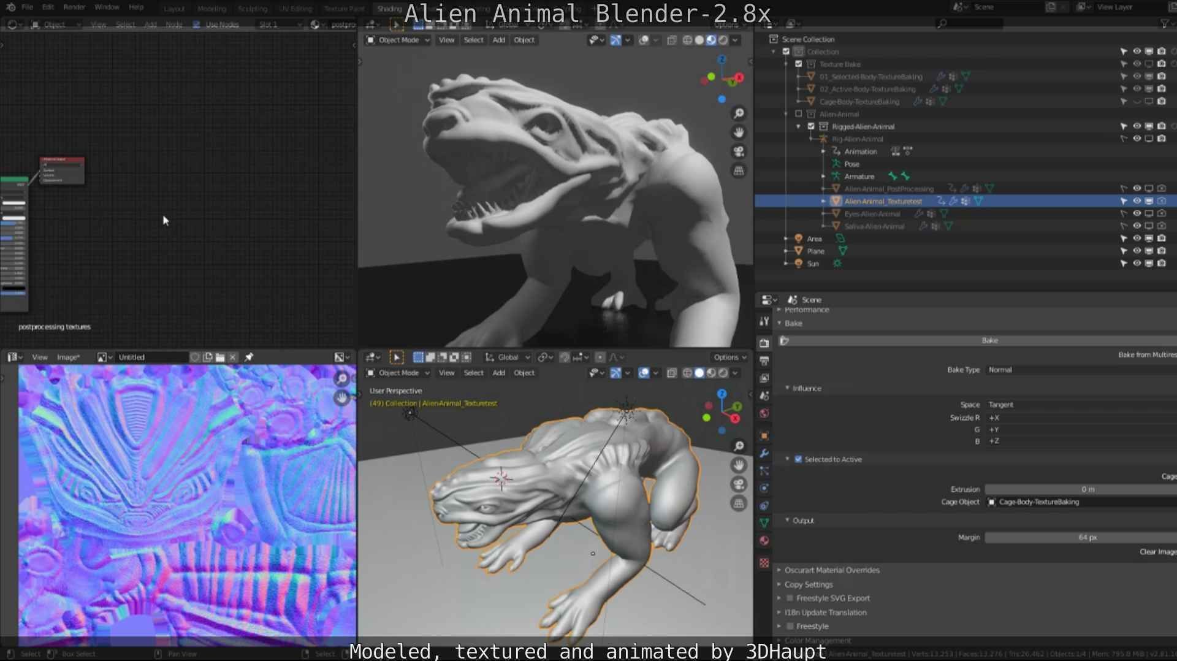This screenshot has height=661, width=1177.
Task: Open the Output properties tab icon
Action: click(x=764, y=361)
